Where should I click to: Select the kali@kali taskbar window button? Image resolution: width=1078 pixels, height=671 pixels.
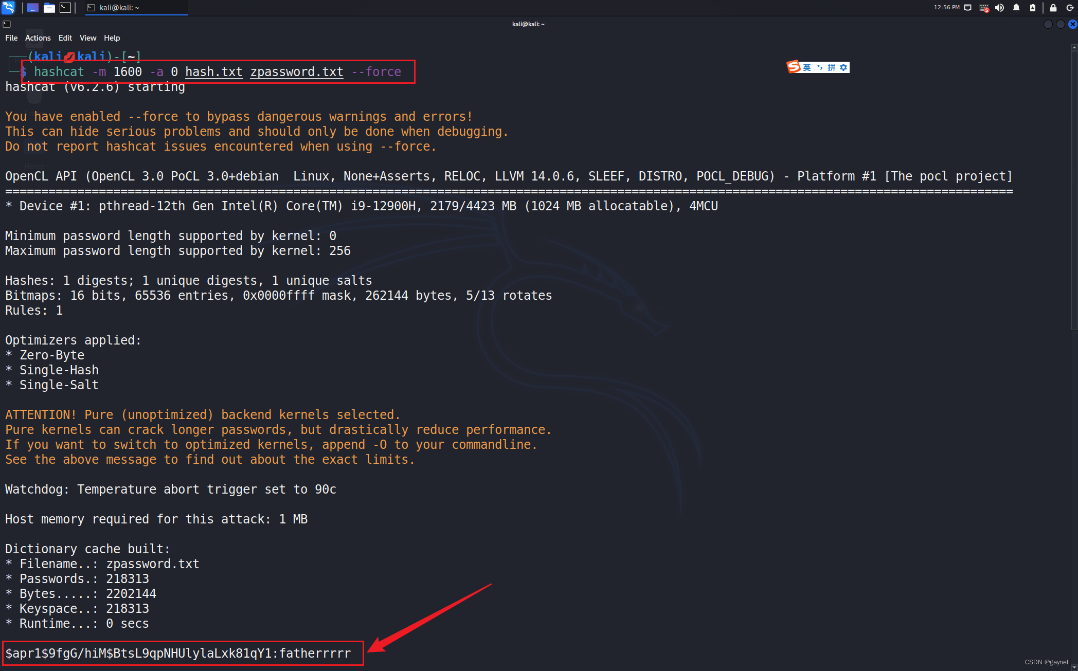tap(137, 8)
